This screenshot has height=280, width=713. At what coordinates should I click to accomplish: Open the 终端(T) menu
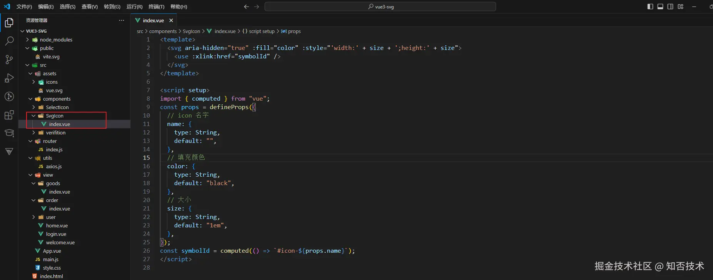pos(156,7)
